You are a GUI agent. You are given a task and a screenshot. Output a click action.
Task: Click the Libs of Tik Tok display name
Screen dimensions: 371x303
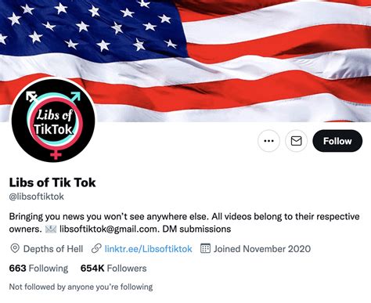[52, 182]
